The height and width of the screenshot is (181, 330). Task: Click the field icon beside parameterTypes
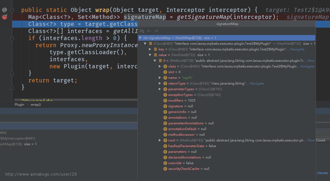[x=165, y=89]
